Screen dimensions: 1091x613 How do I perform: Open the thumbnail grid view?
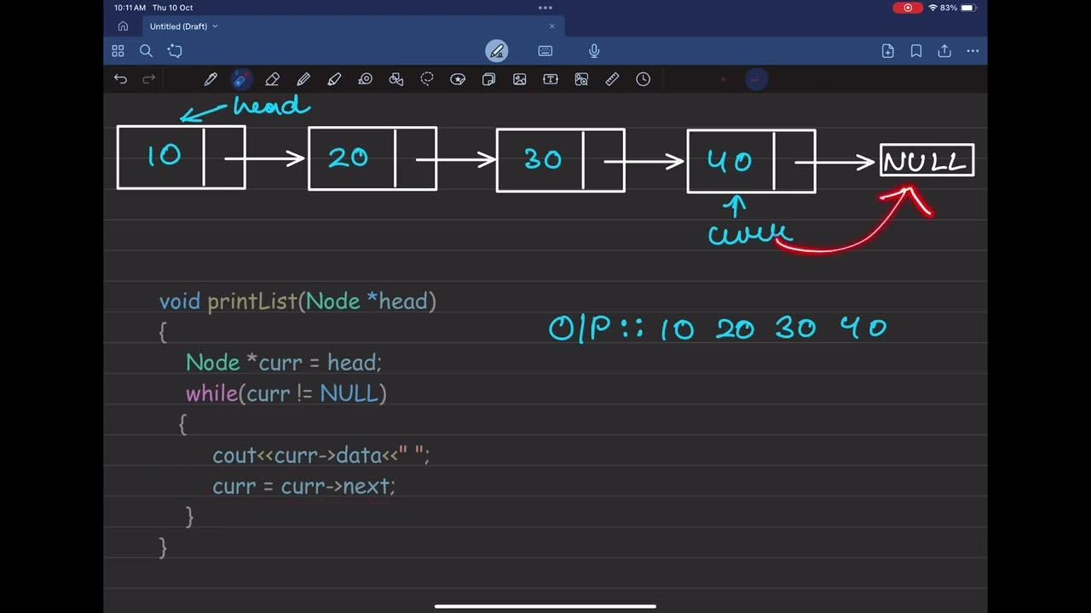[x=118, y=51]
